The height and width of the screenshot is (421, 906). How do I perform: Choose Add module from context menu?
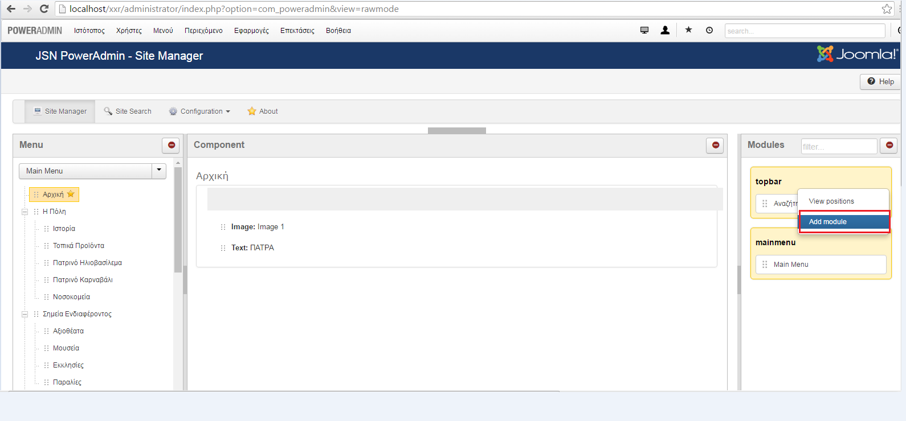tap(844, 222)
